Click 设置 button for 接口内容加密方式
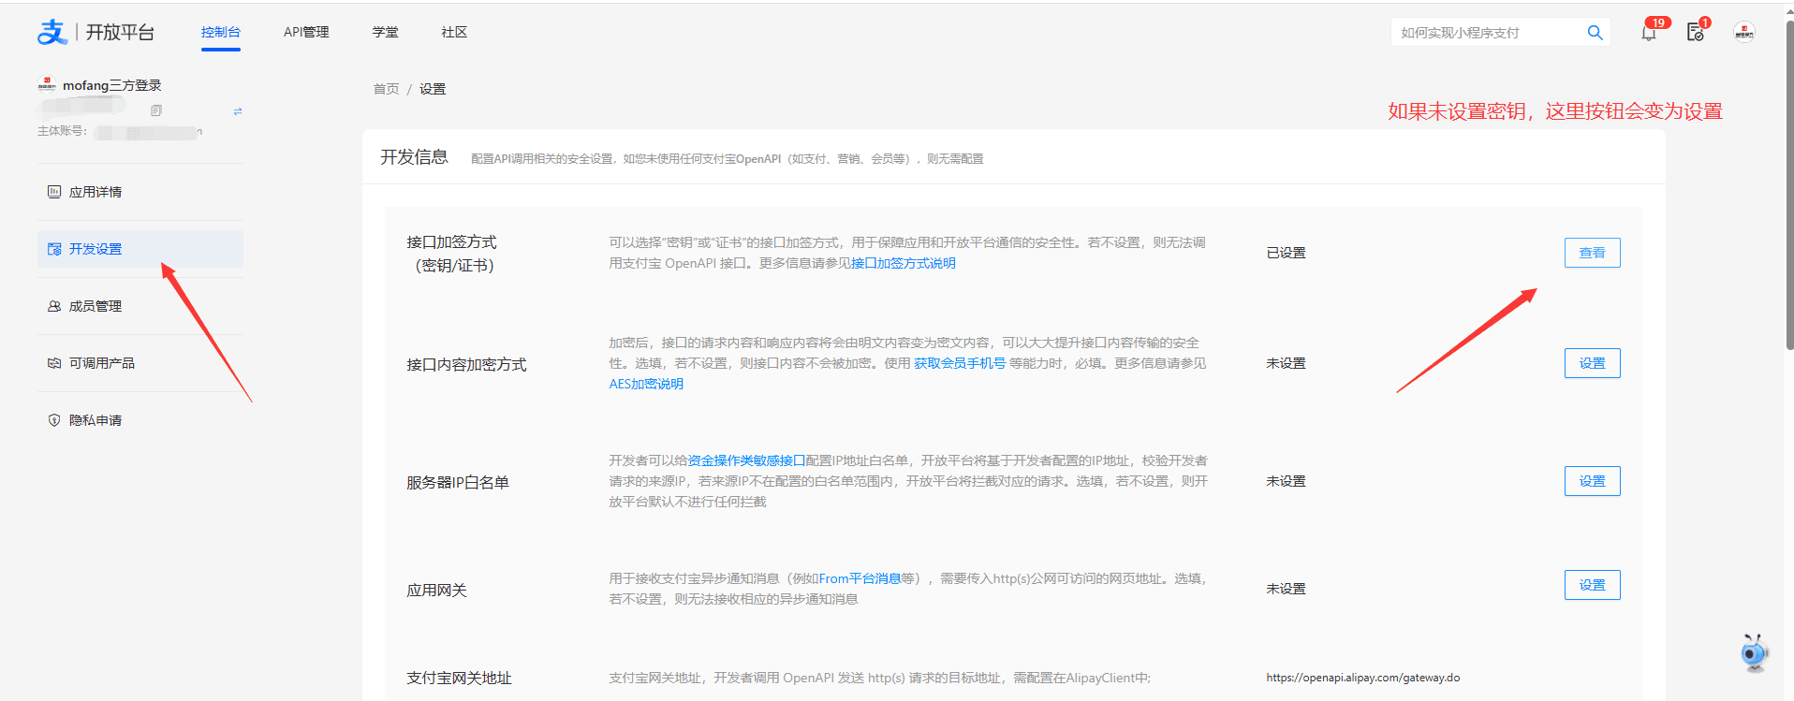 click(1592, 363)
